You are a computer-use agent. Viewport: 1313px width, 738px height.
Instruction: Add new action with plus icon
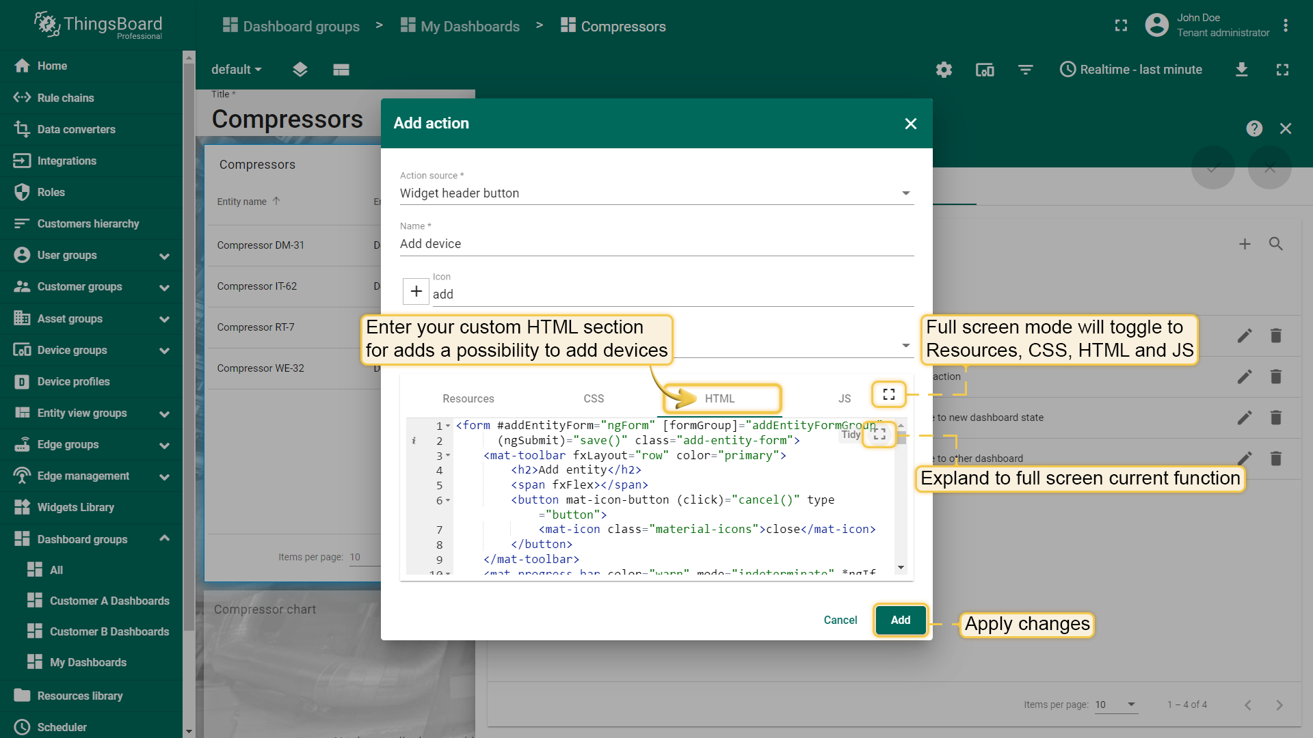click(1245, 244)
